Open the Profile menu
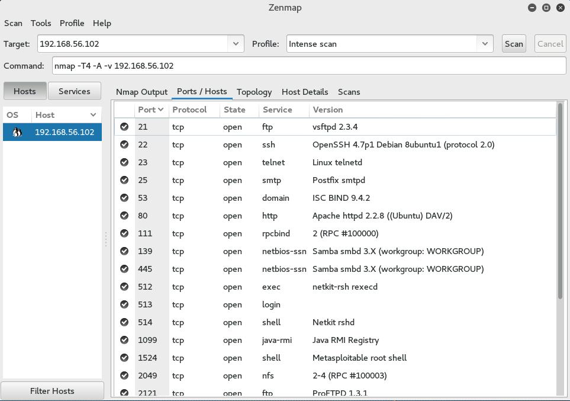Screen dimensions: 570x401 pyautogui.click(x=72, y=23)
